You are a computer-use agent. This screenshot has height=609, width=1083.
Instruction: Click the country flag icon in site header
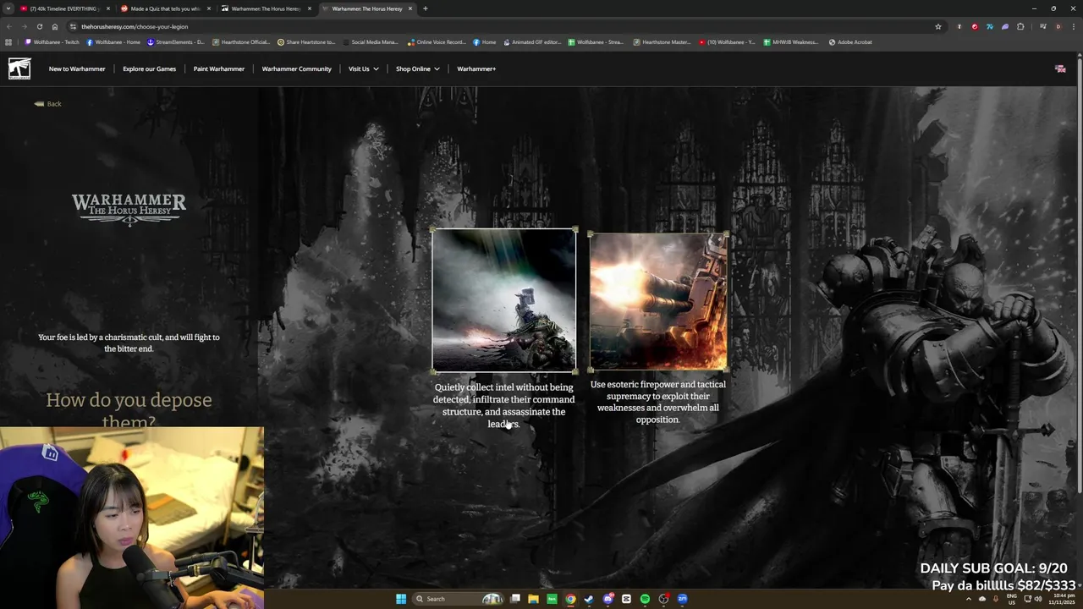point(1060,69)
